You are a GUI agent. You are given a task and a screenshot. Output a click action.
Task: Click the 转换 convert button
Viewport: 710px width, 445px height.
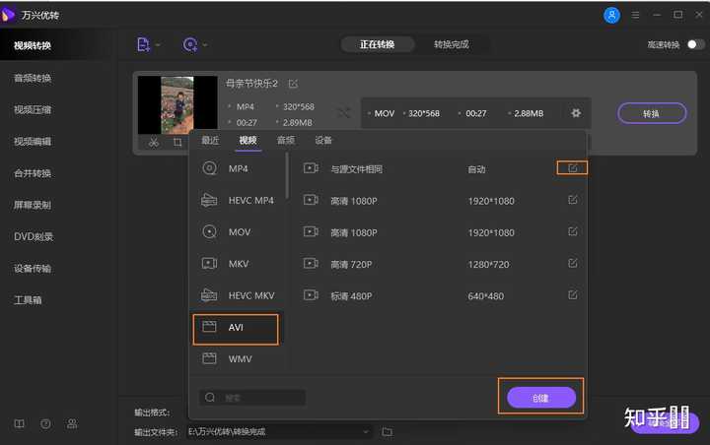[x=652, y=113]
